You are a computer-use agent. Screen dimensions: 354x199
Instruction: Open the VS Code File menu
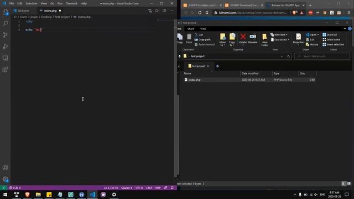[x=12, y=3]
